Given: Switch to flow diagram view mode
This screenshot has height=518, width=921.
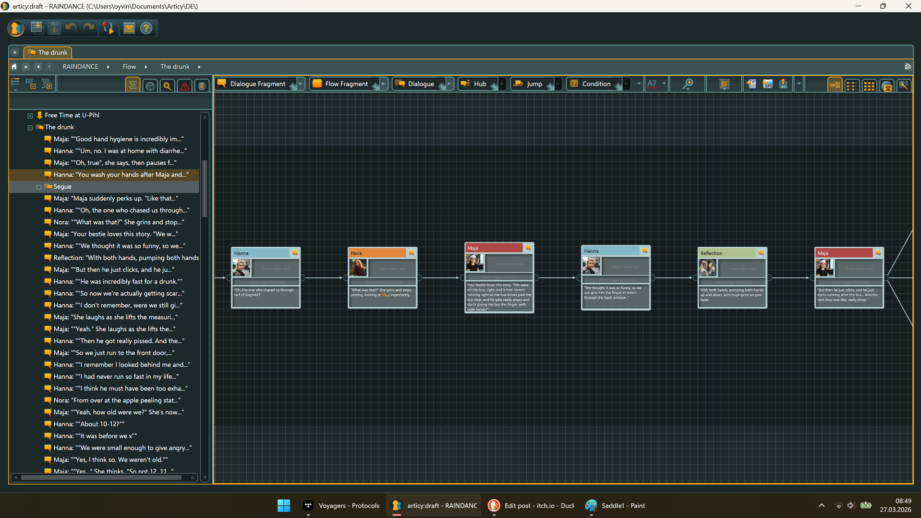Looking at the screenshot, I should pos(835,85).
